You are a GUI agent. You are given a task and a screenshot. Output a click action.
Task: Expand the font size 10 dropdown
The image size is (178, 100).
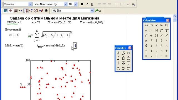point(76,4)
